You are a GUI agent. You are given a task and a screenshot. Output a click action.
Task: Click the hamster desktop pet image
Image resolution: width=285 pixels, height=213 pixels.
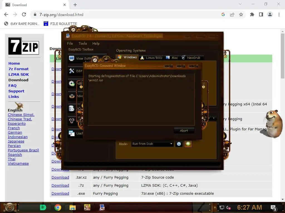(x=272, y=123)
